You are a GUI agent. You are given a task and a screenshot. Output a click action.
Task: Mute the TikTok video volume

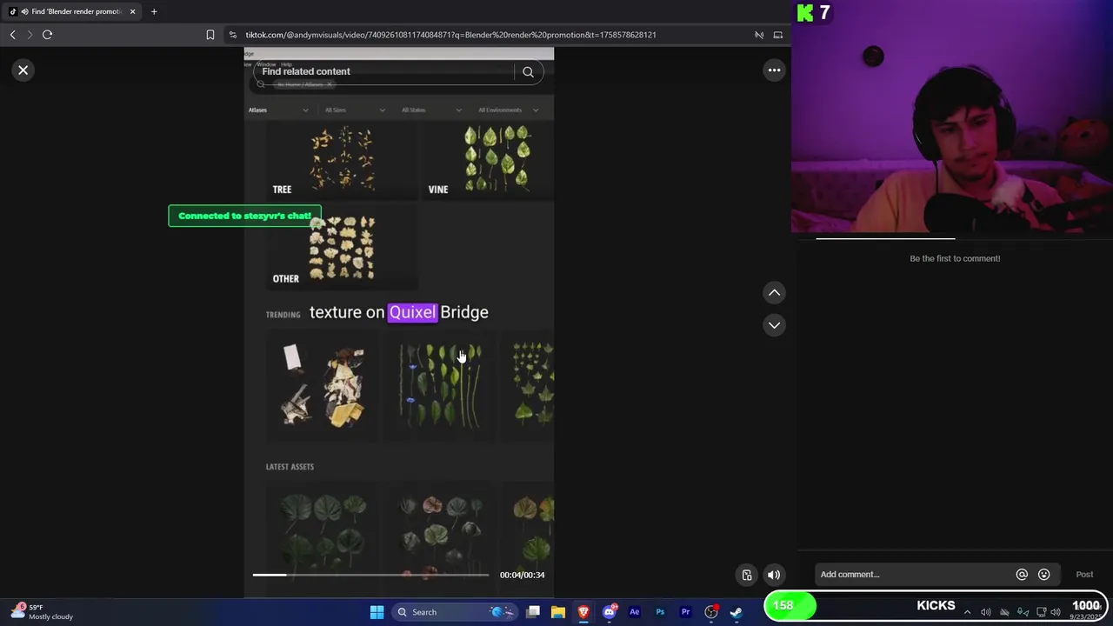coord(773,575)
